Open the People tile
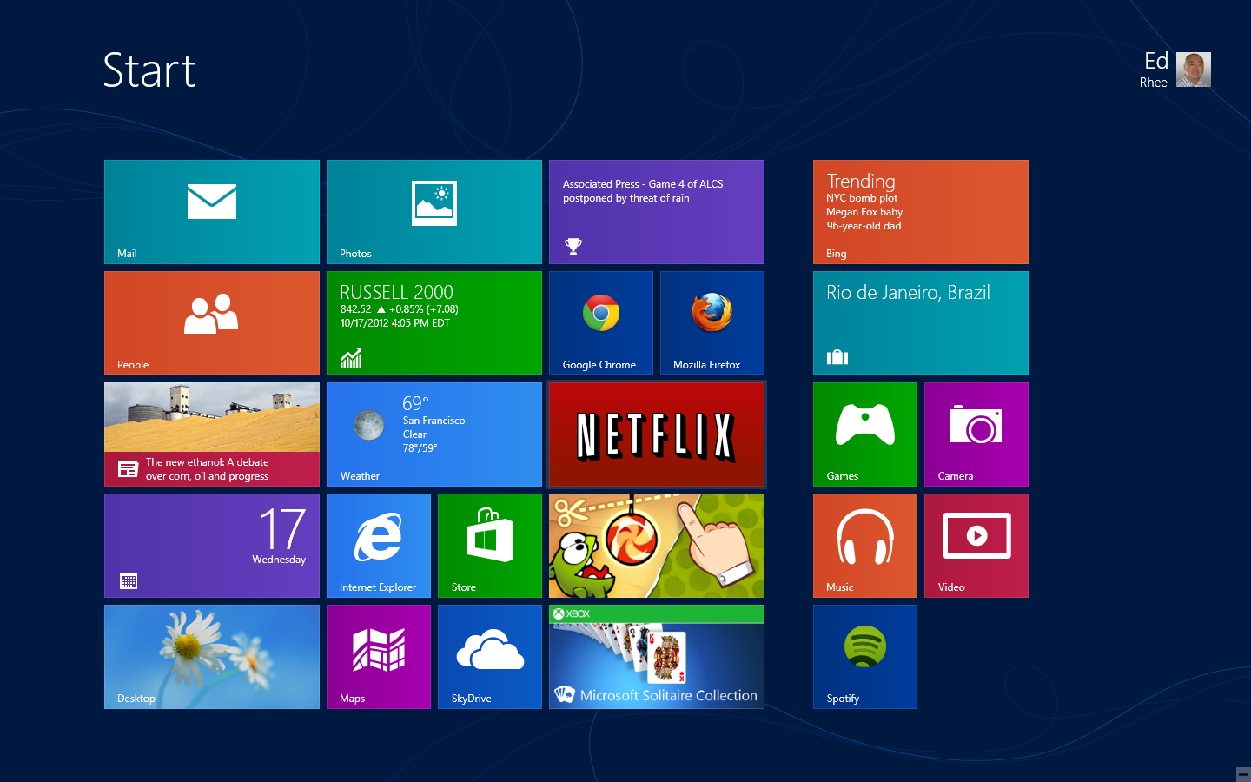This screenshot has width=1251, height=782. [x=211, y=322]
